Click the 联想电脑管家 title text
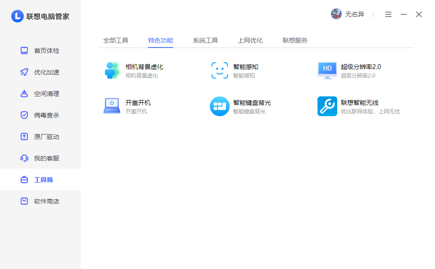The width and height of the screenshot is (435, 269). [48, 16]
